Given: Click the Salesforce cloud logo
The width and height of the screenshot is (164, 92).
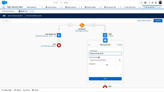Looking at the screenshot, I should point(5,3).
